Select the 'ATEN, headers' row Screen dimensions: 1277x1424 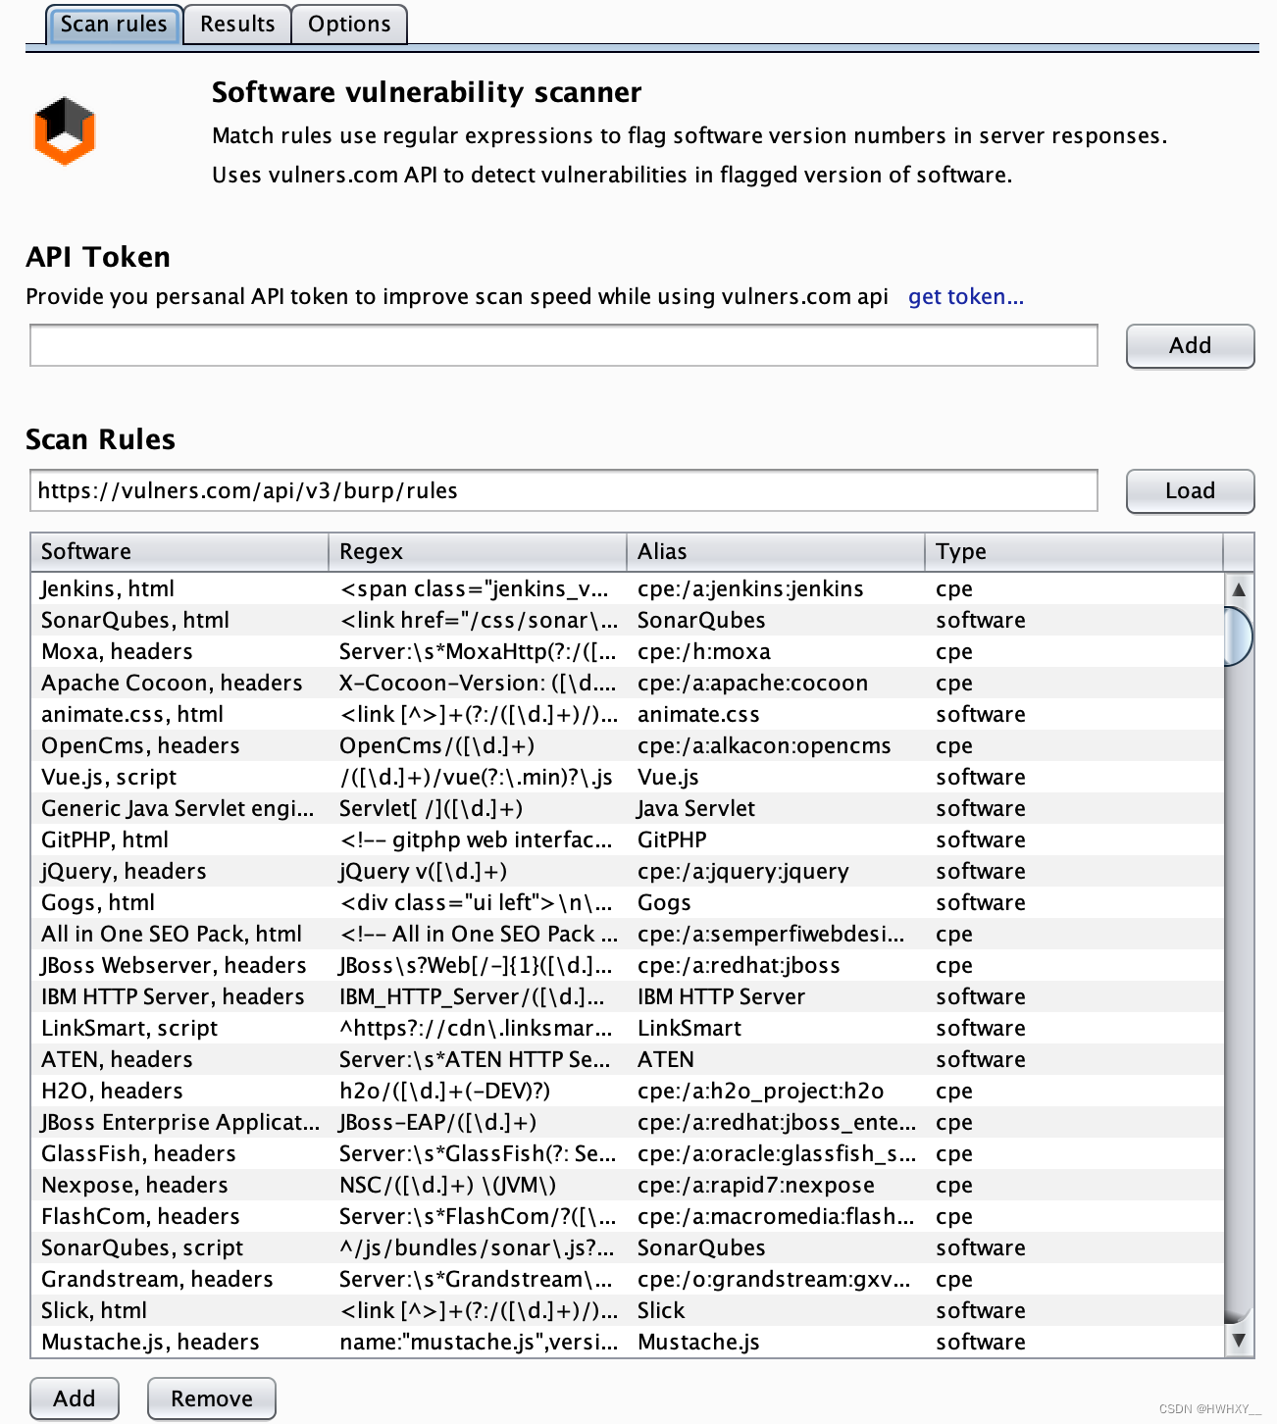pyautogui.click(x=628, y=1059)
